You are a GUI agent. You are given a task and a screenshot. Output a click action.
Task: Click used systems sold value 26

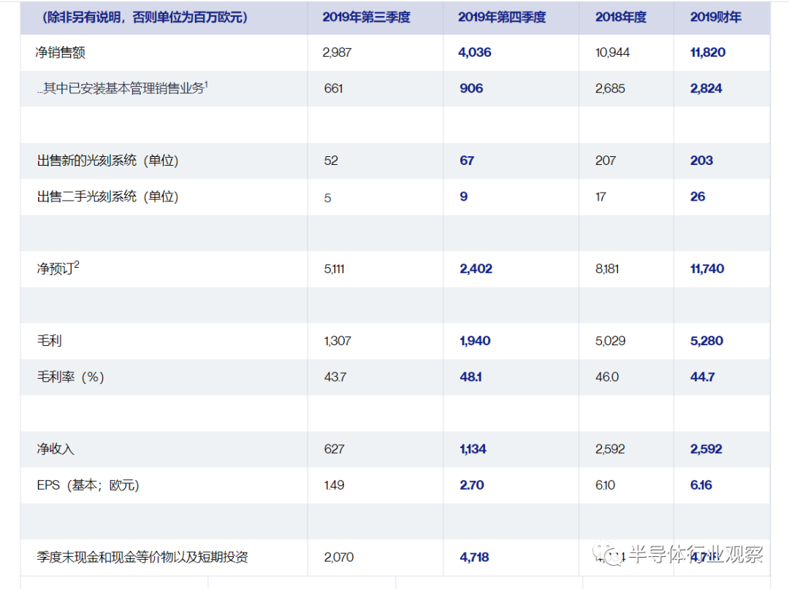(698, 196)
